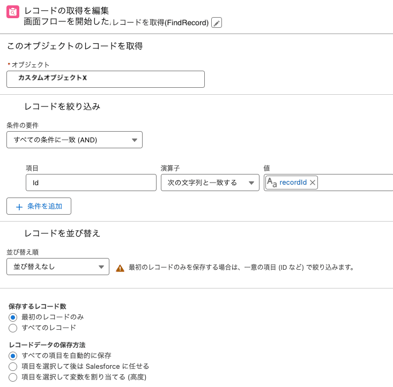The height and width of the screenshot is (387, 393).
Task: Click the pink Get Records element icon
Action: pyautogui.click(x=13, y=12)
